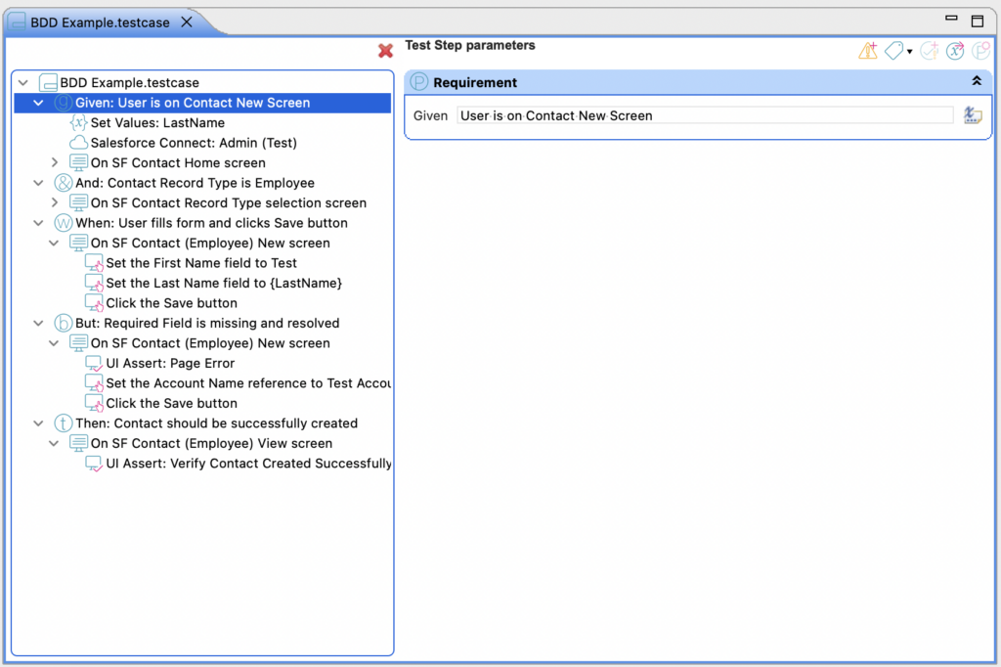Expand the On SF Contact Record Type selection screen
The height and width of the screenshot is (667, 1001).
[56, 202]
